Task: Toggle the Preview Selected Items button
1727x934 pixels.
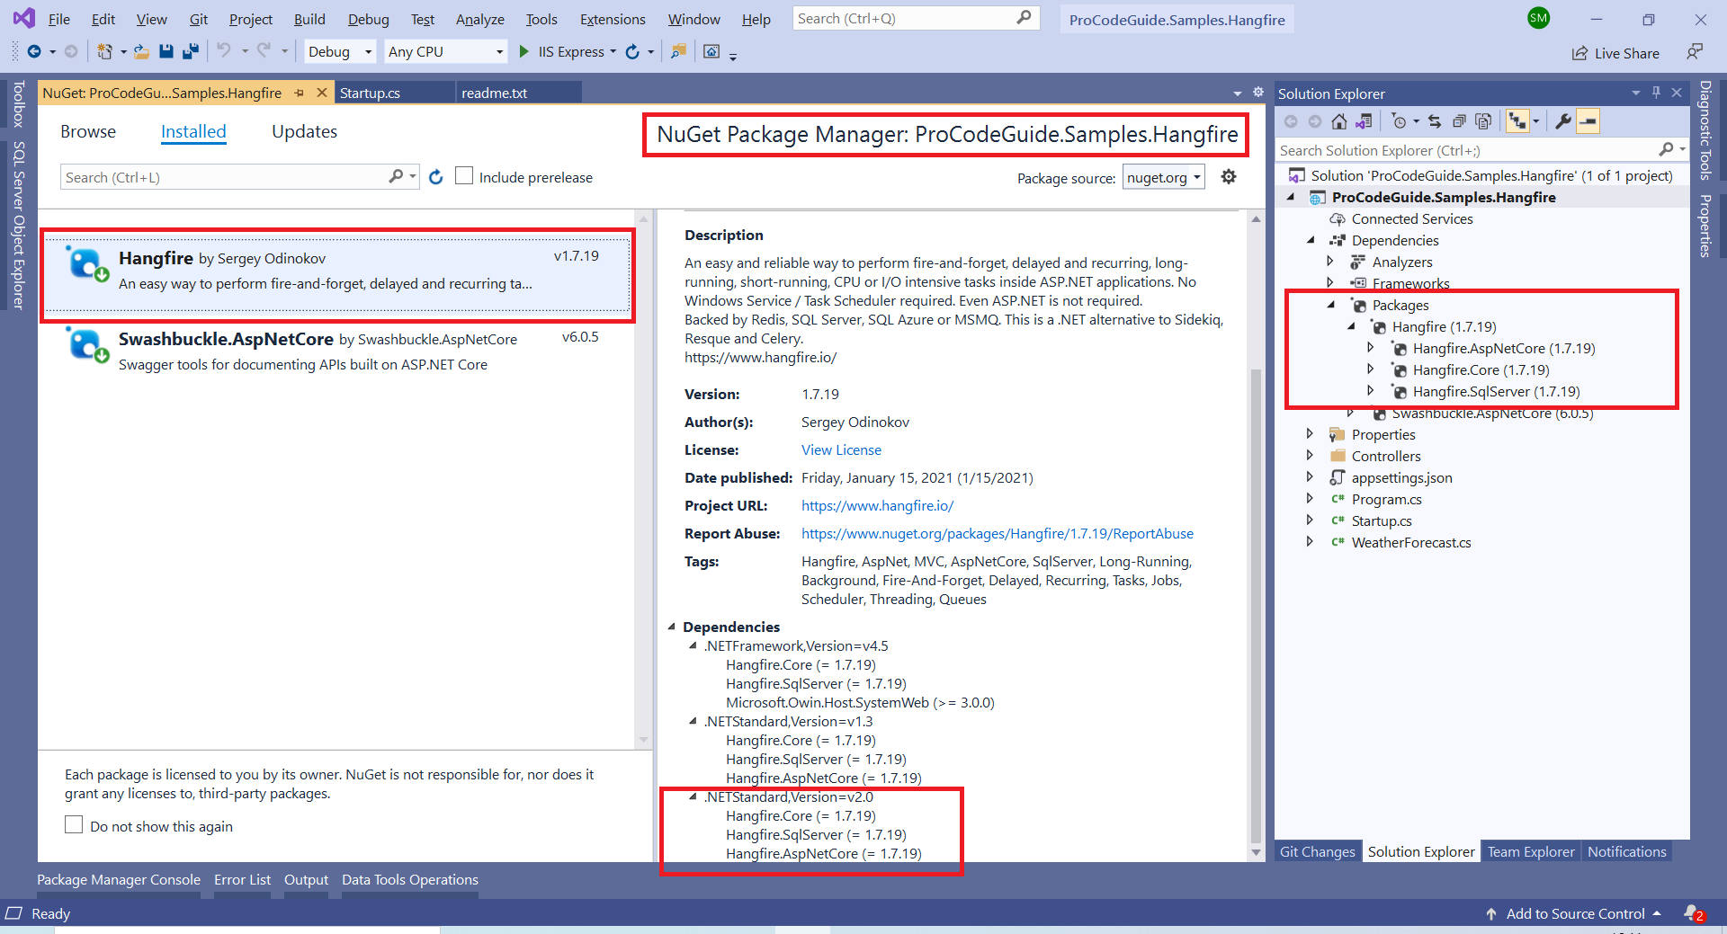Action: [1588, 121]
